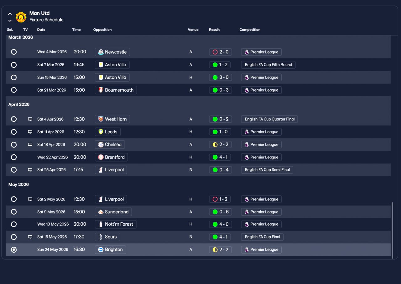The image size is (401, 284).
Task: Click the Chelsea club badge icon
Action: click(101, 145)
